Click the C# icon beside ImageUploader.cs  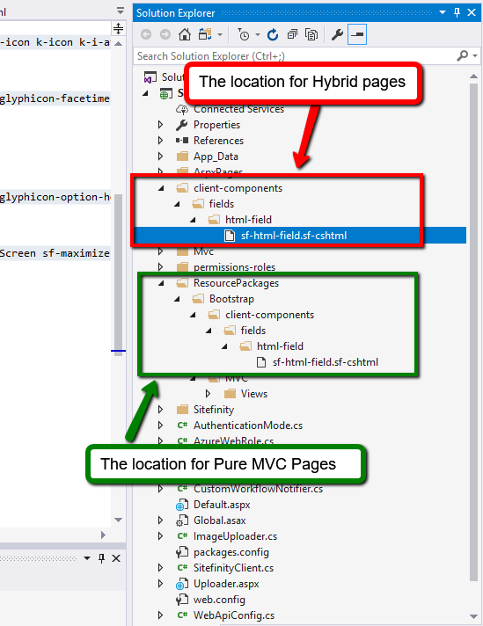(x=182, y=536)
